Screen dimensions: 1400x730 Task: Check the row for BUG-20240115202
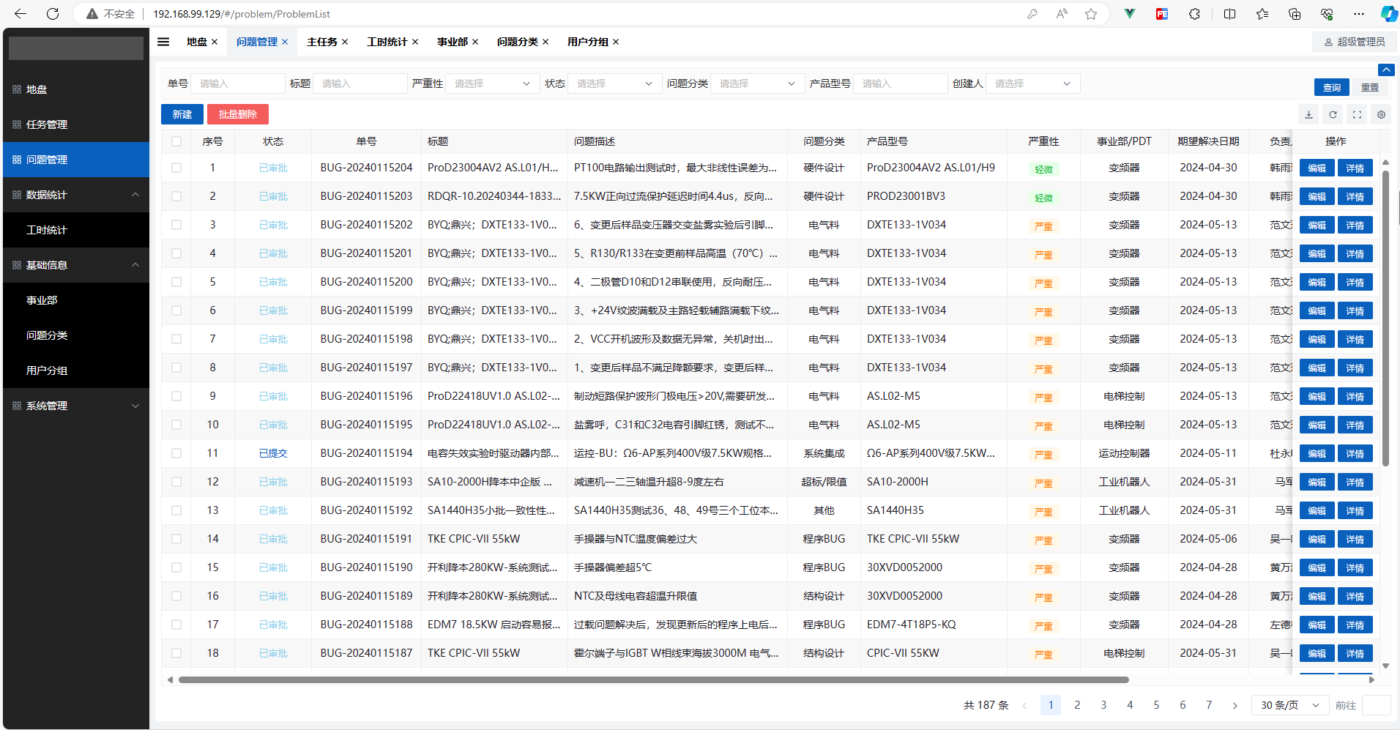point(176,225)
